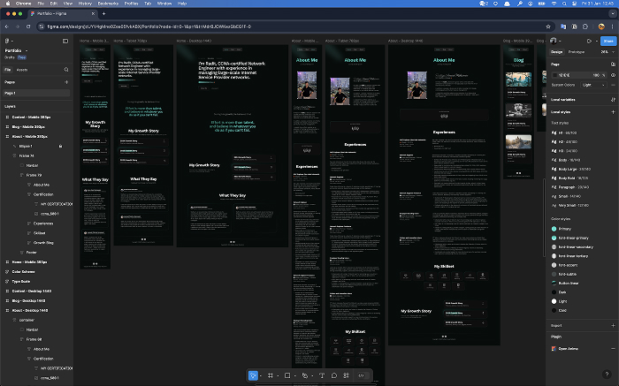619x386 pixels.
Task: Switch to the Prototype tab
Action: pyautogui.click(x=577, y=52)
